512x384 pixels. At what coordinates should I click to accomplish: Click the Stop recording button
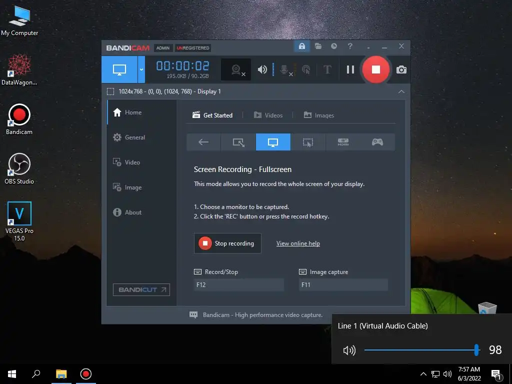click(227, 243)
